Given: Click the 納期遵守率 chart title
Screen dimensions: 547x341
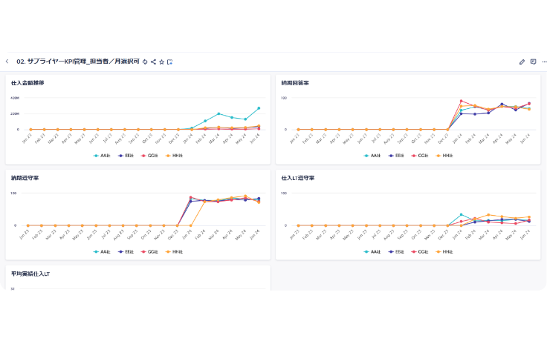Looking at the screenshot, I should pyautogui.click(x=25, y=178).
